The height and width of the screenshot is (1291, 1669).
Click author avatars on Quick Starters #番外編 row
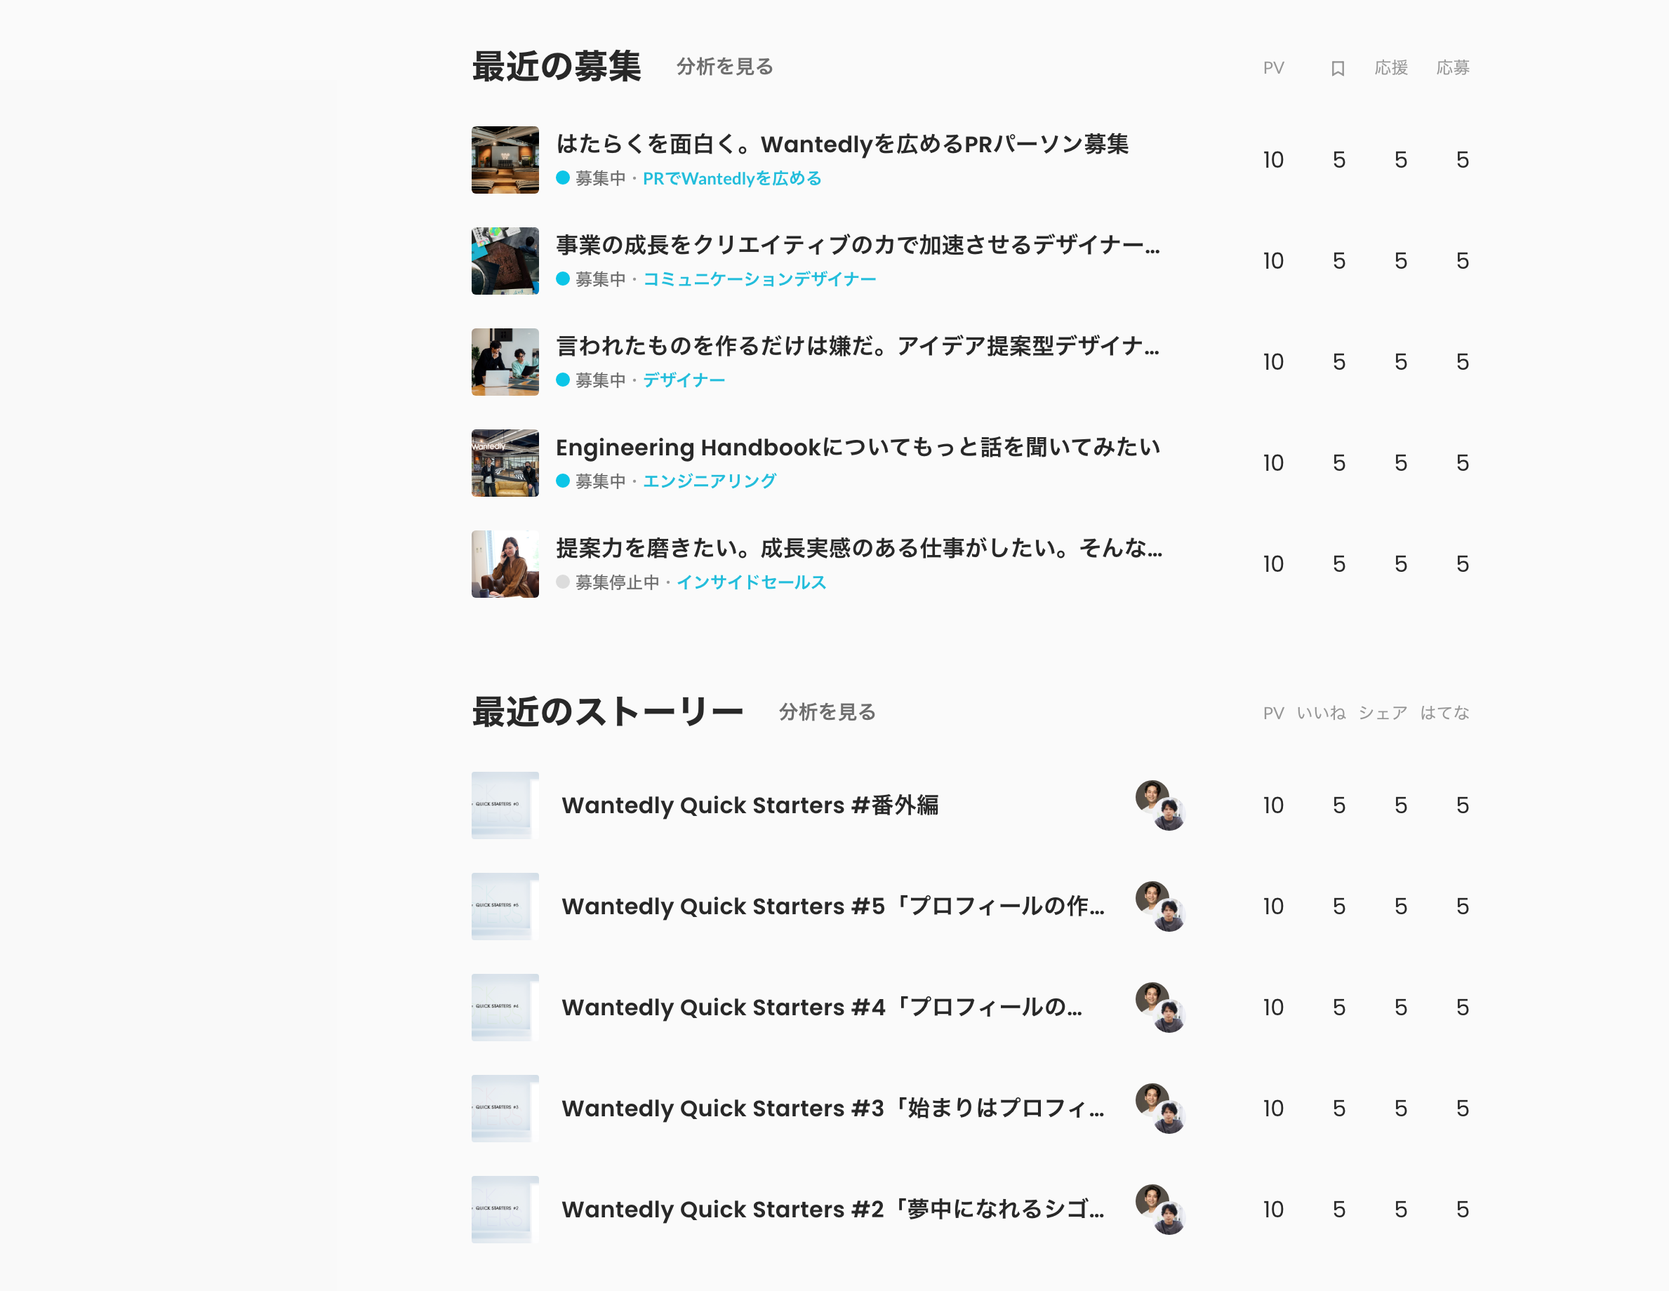(x=1160, y=805)
